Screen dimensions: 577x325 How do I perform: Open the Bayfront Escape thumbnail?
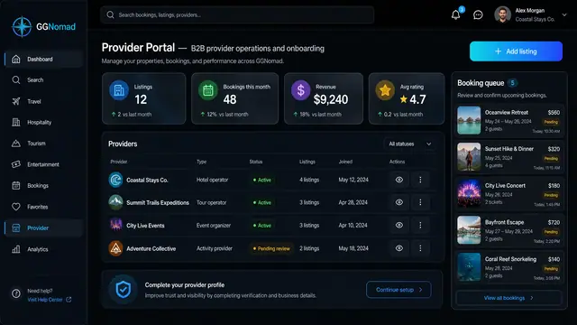click(x=469, y=230)
